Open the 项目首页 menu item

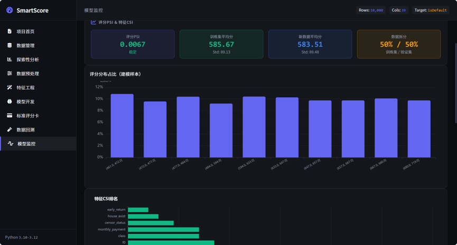pos(38,32)
